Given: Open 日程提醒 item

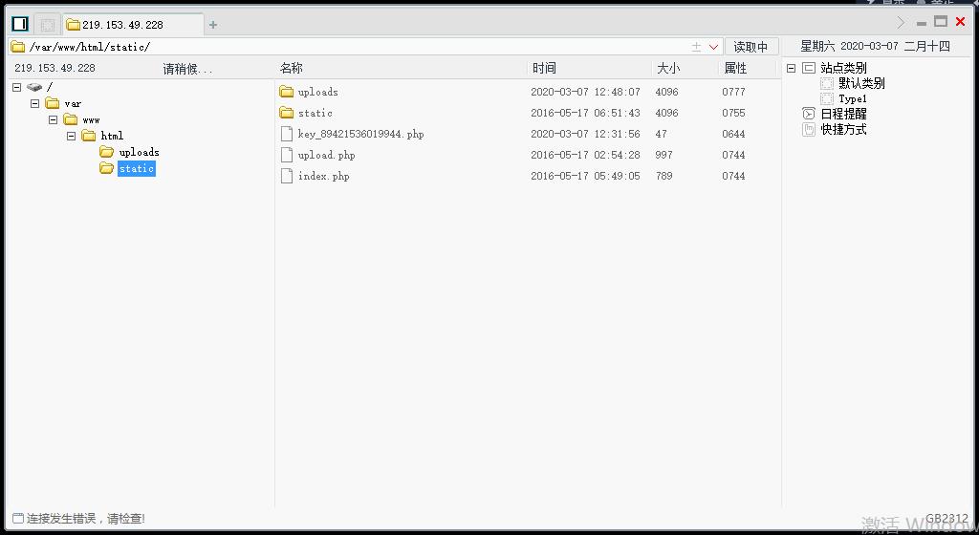Looking at the screenshot, I should pyautogui.click(x=843, y=114).
